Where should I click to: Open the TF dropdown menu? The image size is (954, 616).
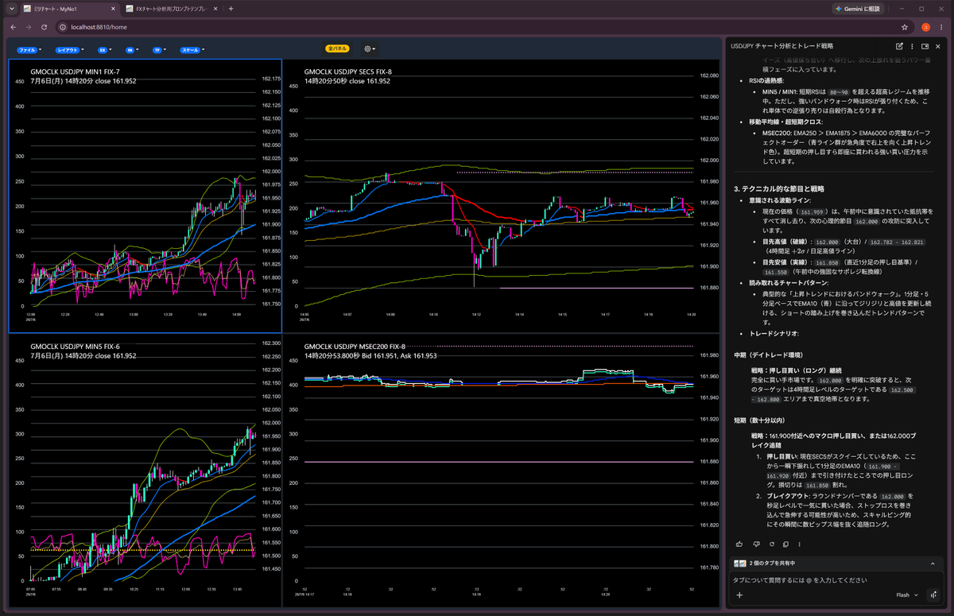158,49
